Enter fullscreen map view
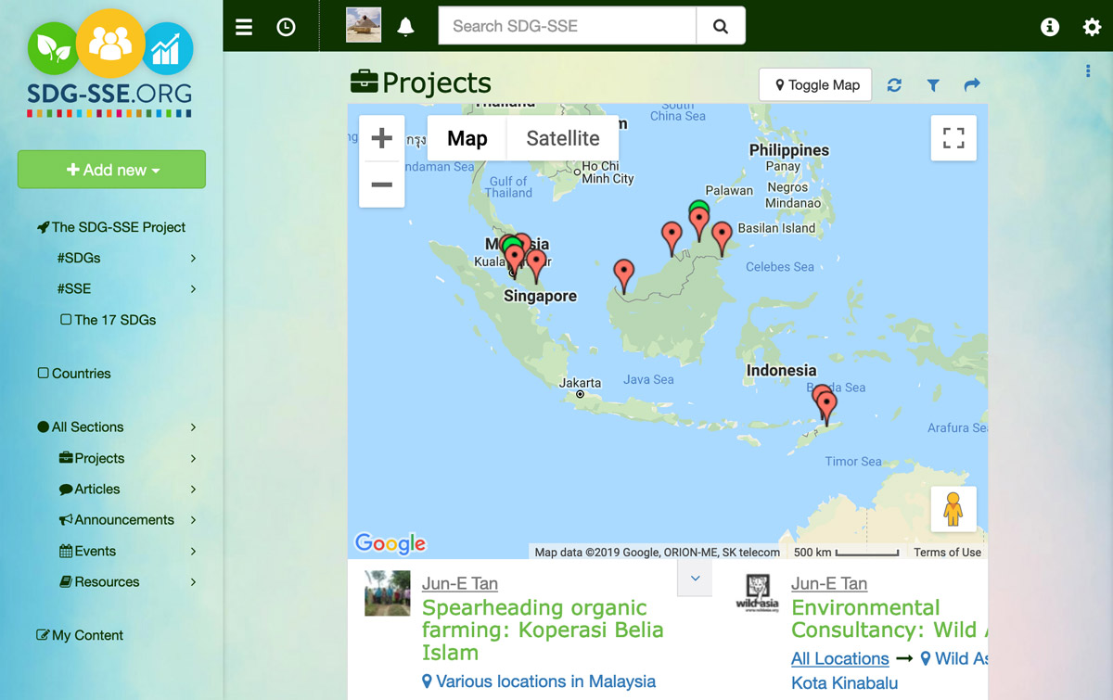Screen dimensions: 1113x700 953,138
